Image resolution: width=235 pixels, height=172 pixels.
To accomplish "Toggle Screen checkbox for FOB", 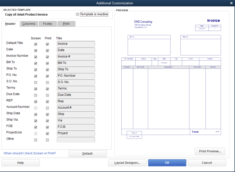I will coord(36,127).
